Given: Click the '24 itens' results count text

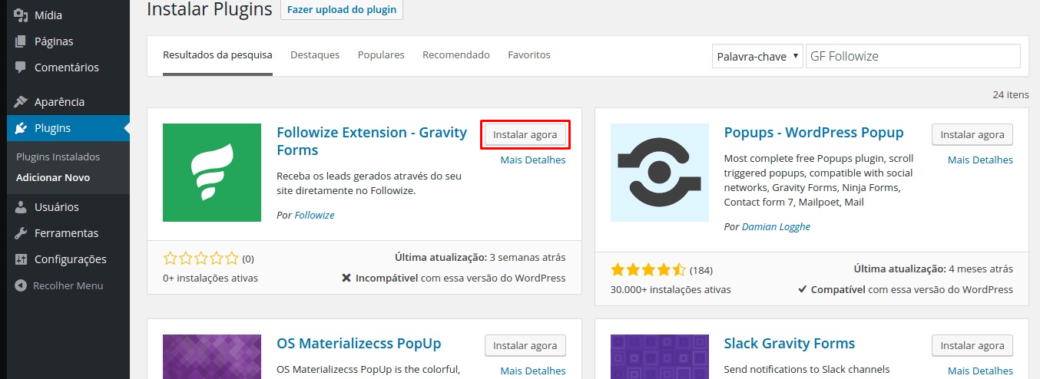Looking at the screenshot, I should (1010, 94).
